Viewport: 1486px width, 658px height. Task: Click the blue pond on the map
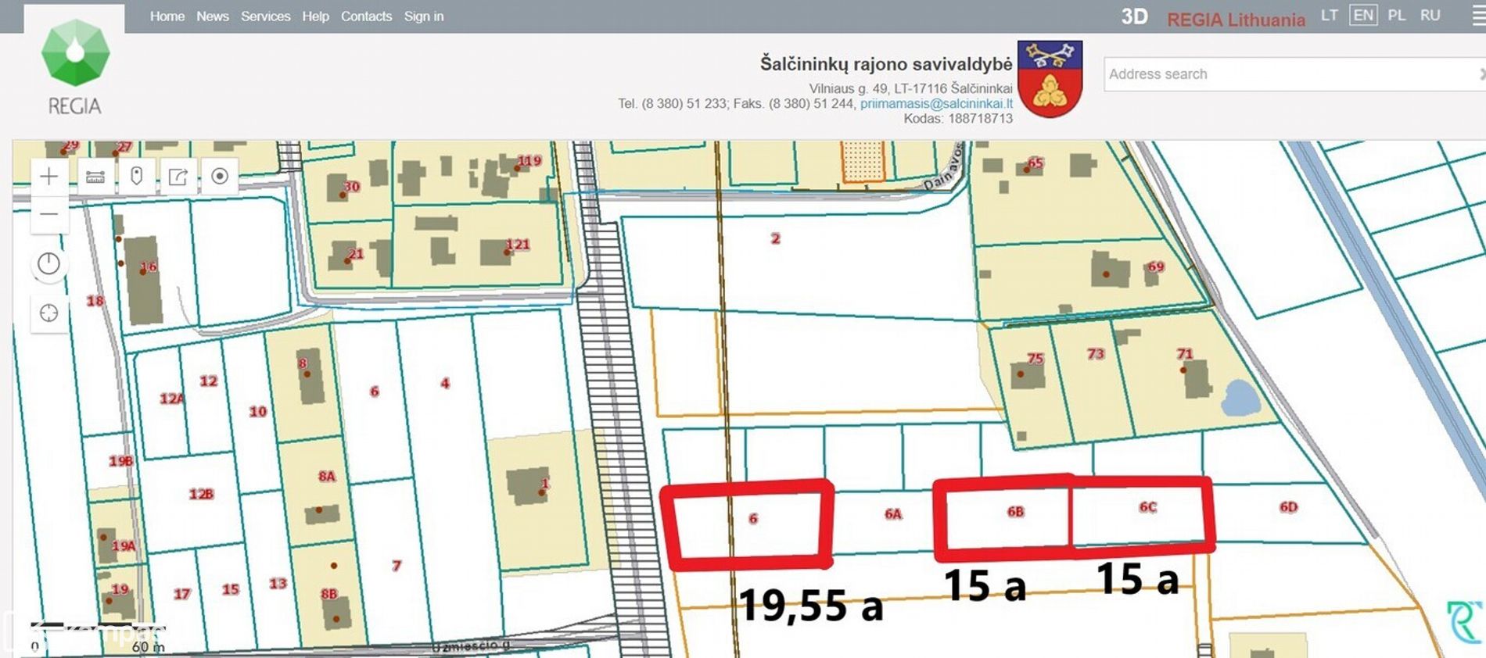click(x=1240, y=398)
